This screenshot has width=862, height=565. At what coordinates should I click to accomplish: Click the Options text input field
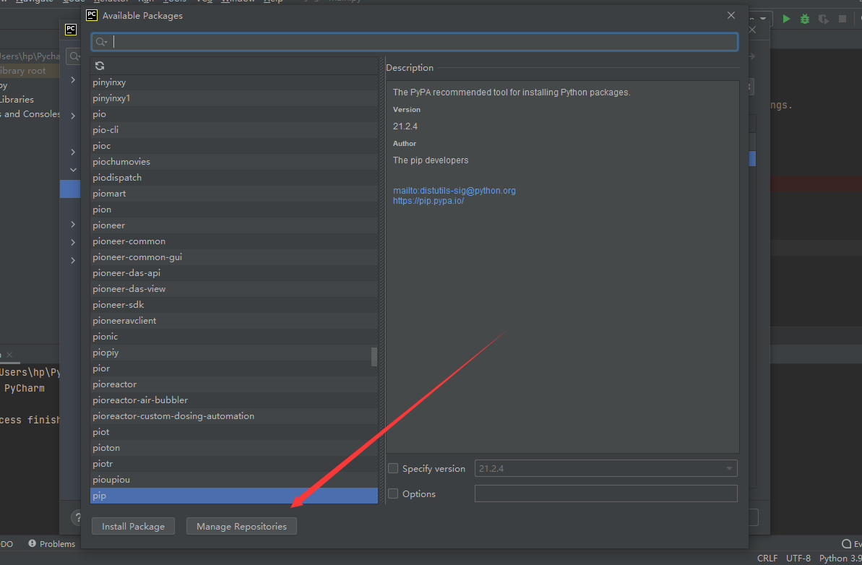[x=605, y=494]
